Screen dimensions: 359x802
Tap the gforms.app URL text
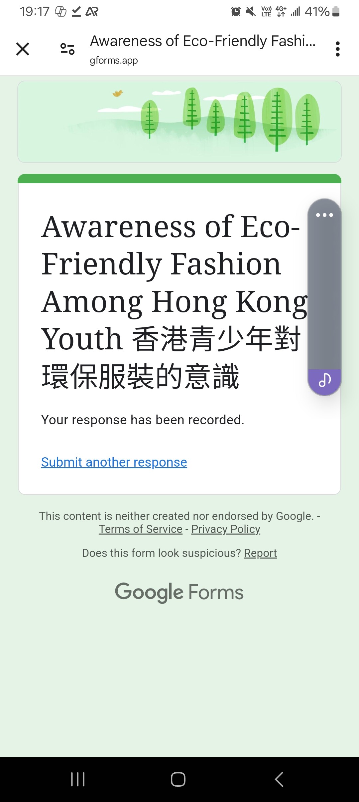[114, 61]
